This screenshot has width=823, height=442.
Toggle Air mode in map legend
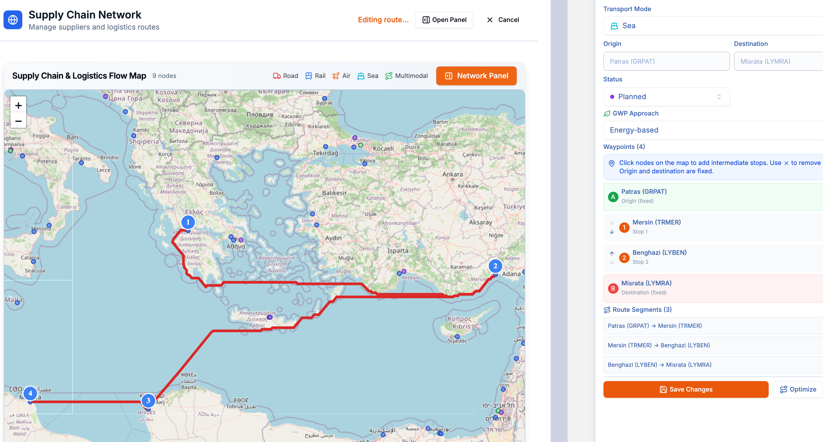click(x=341, y=76)
